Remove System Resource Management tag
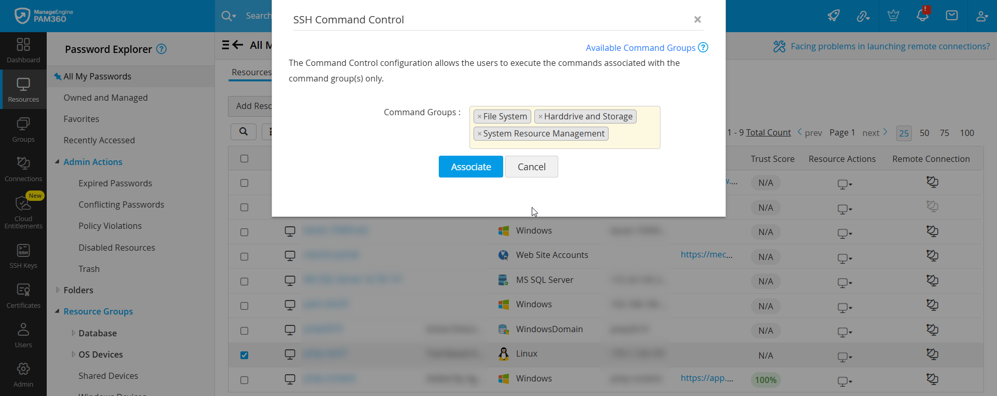 (x=479, y=134)
